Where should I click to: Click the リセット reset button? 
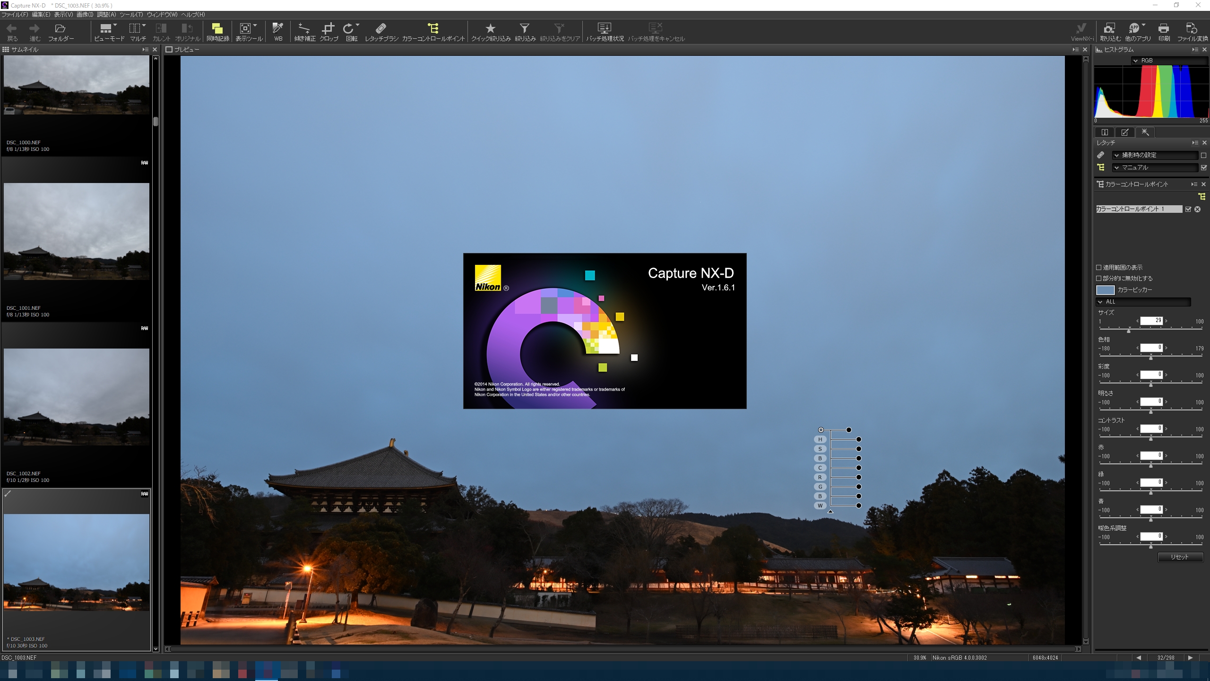coord(1180,557)
